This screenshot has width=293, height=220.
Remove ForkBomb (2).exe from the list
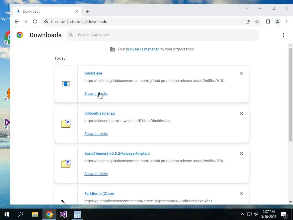pos(241,194)
